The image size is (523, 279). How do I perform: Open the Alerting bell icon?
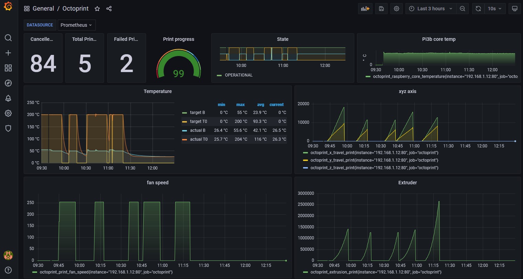(x=8, y=98)
